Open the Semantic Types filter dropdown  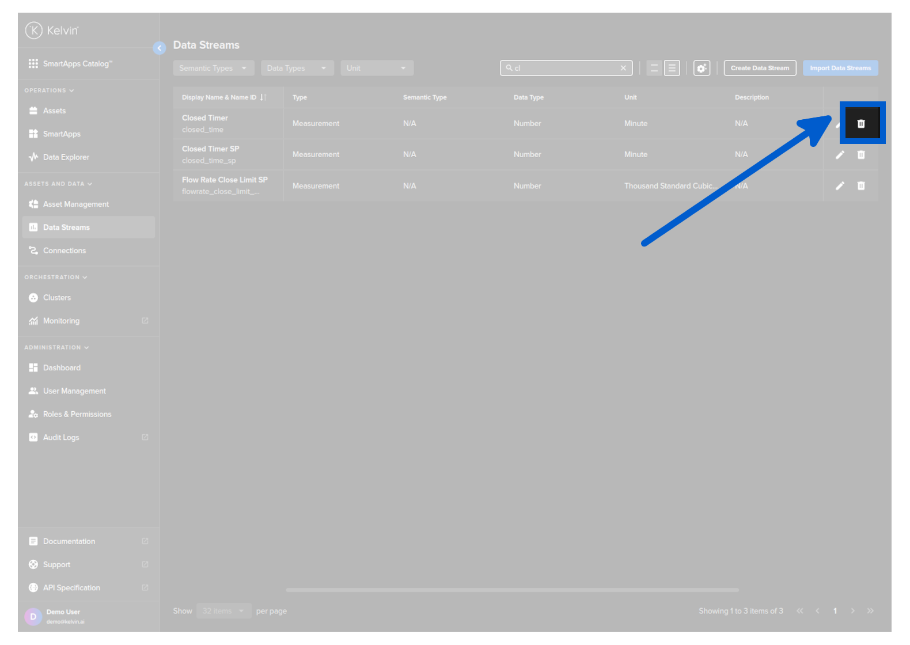point(213,68)
